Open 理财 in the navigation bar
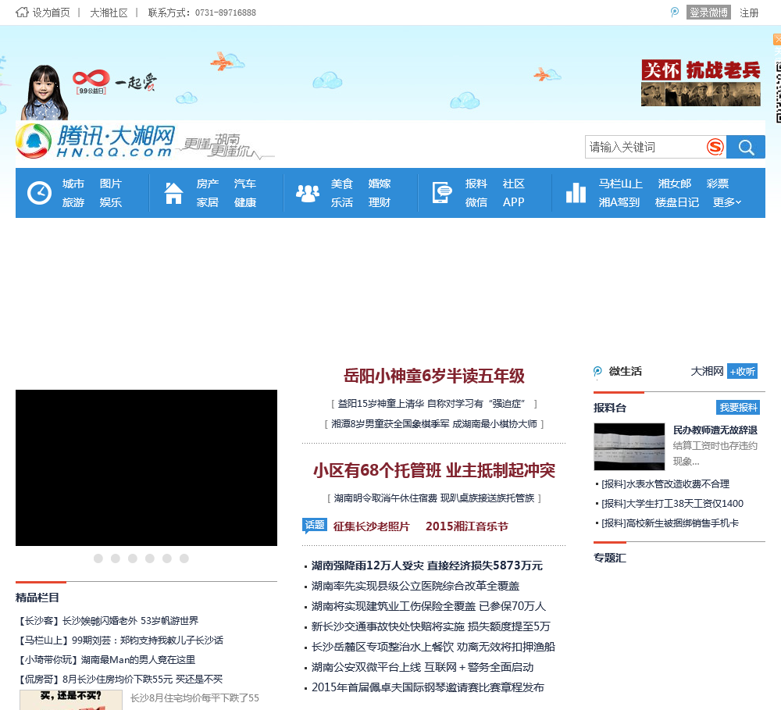 [380, 202]
